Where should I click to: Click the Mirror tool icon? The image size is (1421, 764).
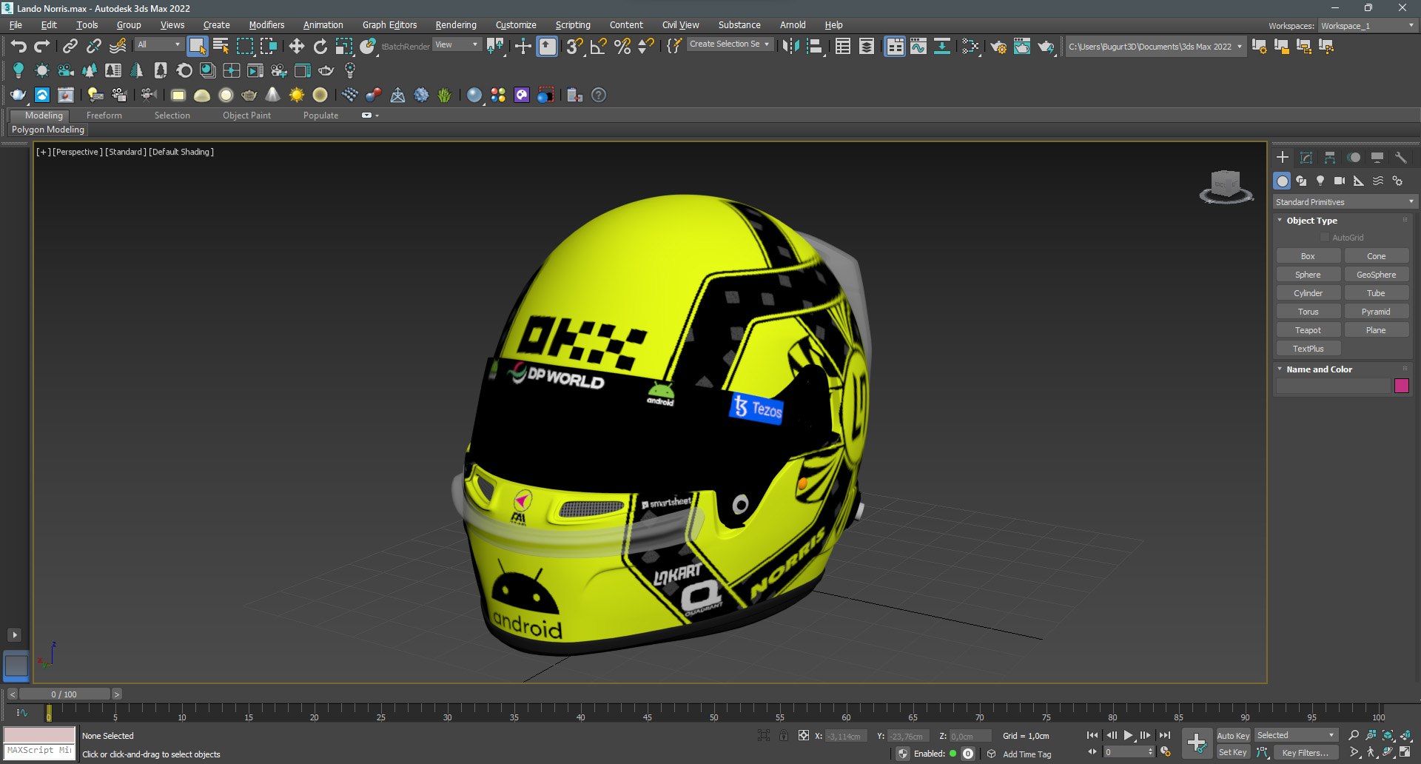point(790,47)
